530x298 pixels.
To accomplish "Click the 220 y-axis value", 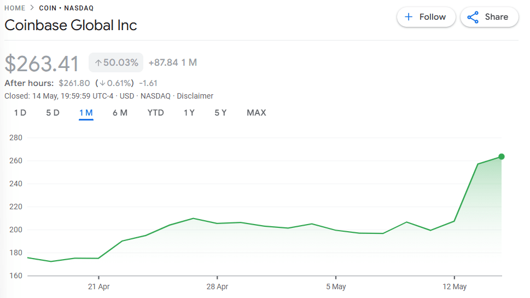I will tap(16, 207).
